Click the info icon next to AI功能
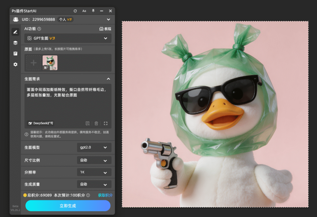This screenshot has width=317, height=217. tap(39, 29)
